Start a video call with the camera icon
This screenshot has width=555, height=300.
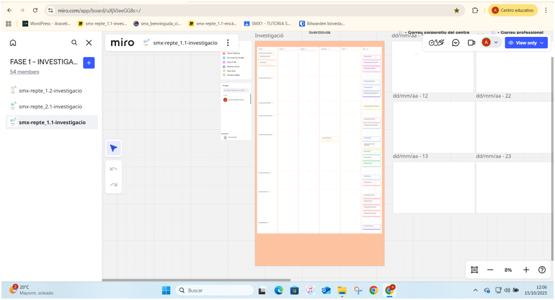472,43
